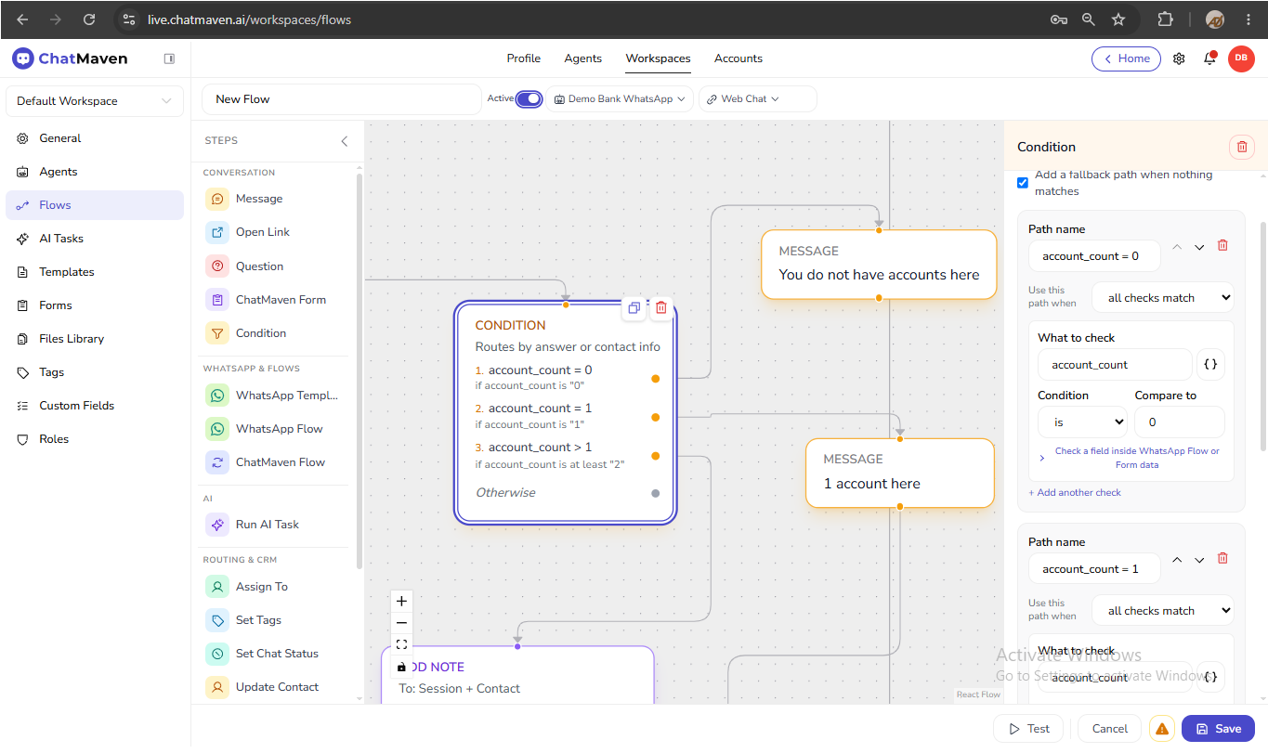Click the Save button
This screenshot has height=753, width=1268.
(x=1218, y=729)
